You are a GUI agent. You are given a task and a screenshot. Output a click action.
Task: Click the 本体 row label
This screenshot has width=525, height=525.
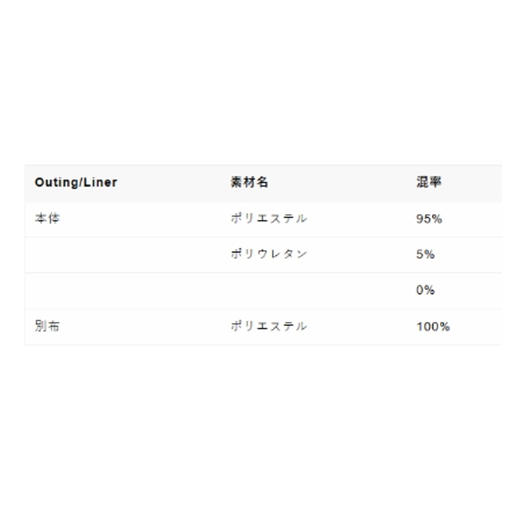coord(47,219)
